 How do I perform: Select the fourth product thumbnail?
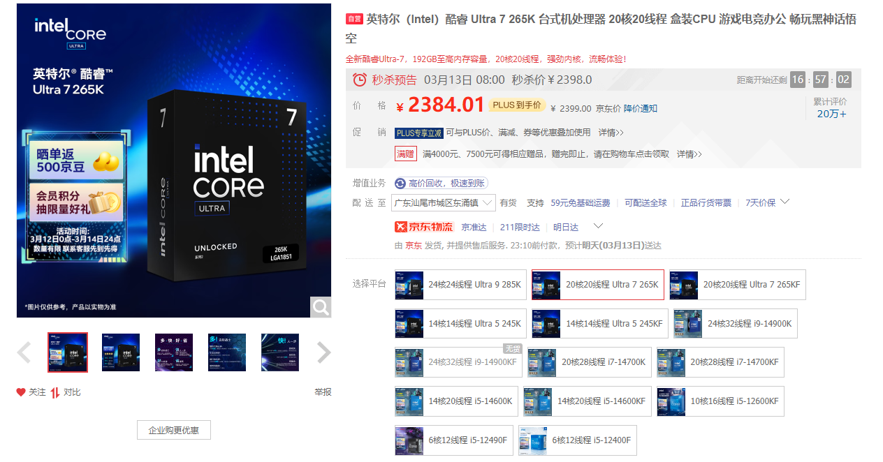[x=227, y=352]
